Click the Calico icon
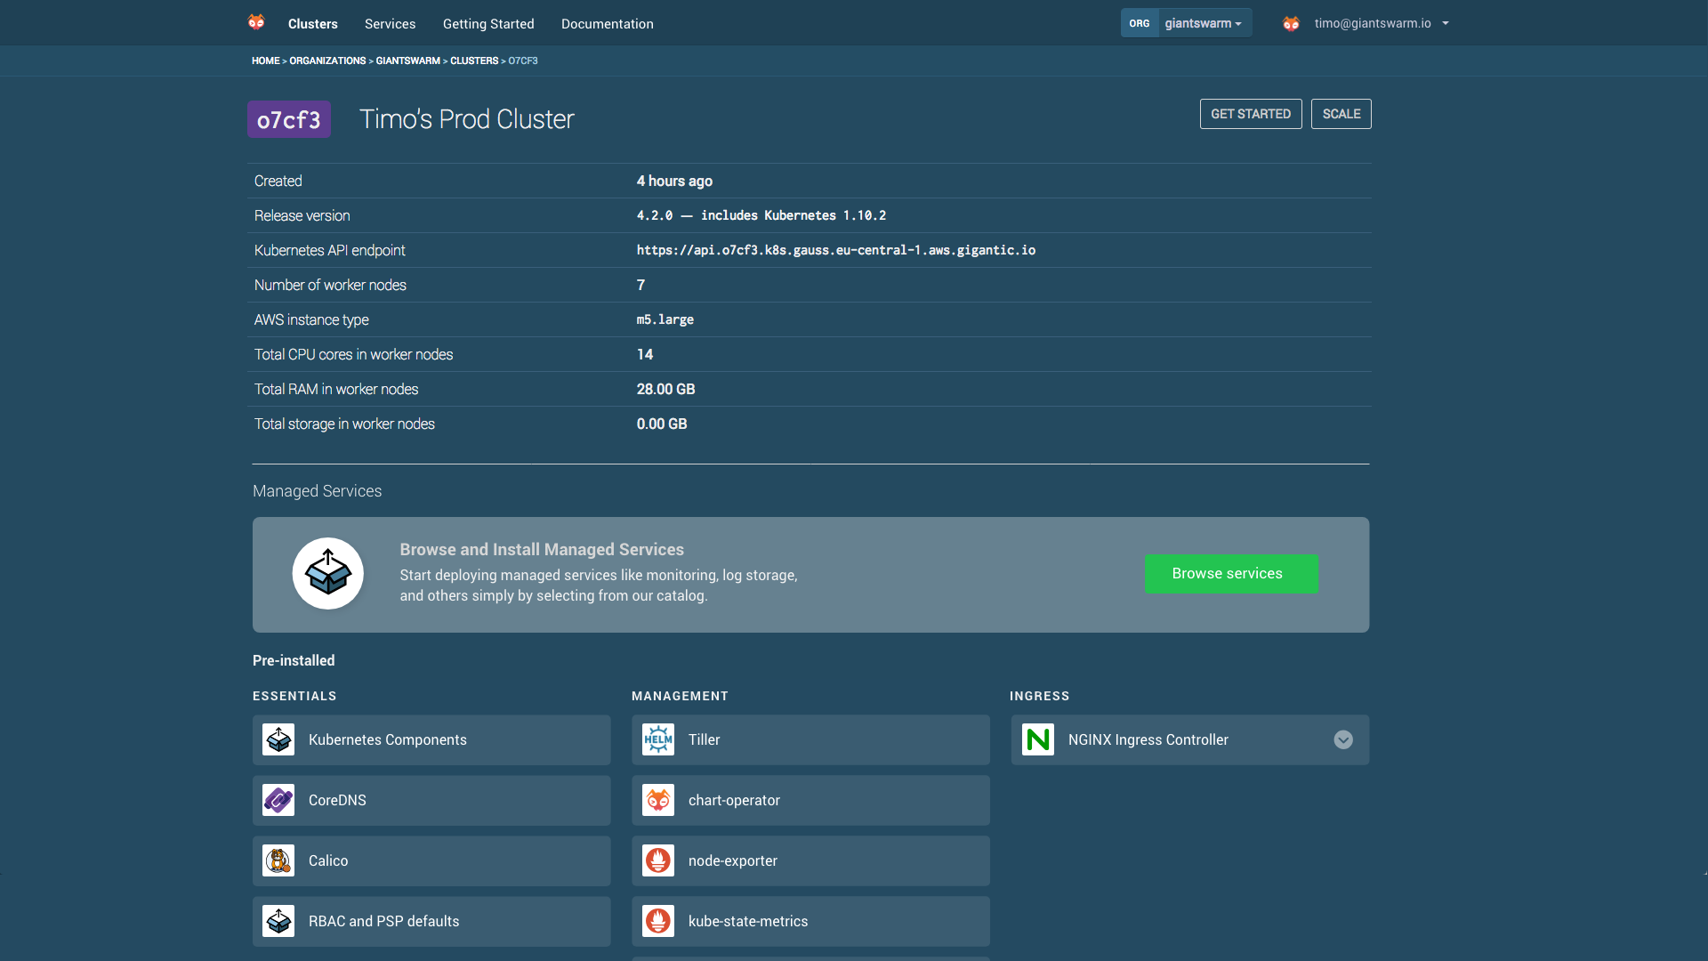The width and height of the screenshot is (1708, 961). coord(278,860)
